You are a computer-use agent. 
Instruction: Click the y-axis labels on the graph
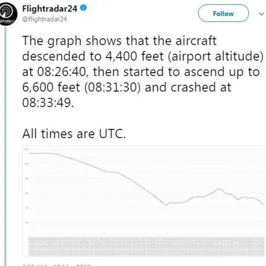[27, 185]
